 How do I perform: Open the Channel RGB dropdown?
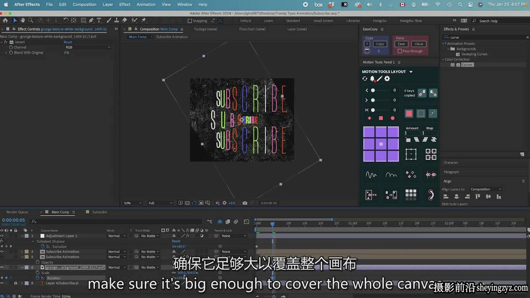(87, 47)
